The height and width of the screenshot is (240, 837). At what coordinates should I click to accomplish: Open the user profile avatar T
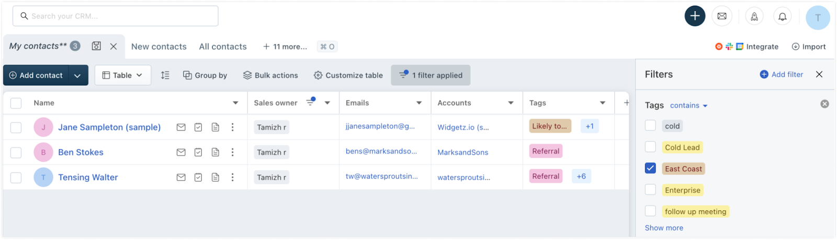818,17
